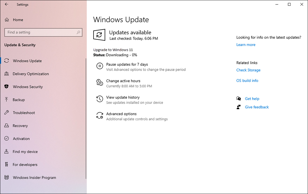This screenshot has height=194, width=308.
Task: Click the Give feedback icon
Action: click(238, 107)
